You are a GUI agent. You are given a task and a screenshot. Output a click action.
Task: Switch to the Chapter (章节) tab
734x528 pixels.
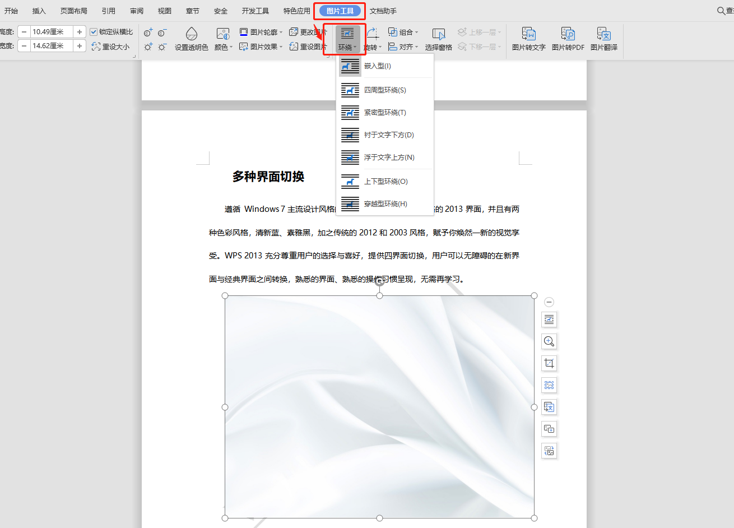click(193, 11)
